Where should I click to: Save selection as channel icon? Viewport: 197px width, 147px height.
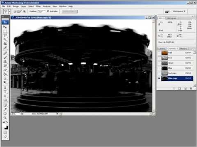(179, 89)
